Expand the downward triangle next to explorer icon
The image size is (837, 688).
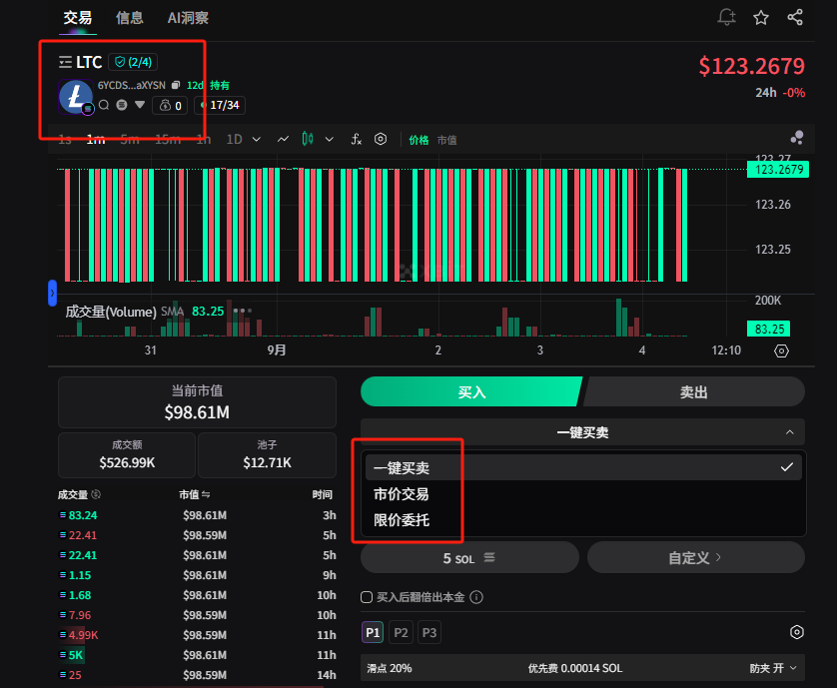pyautogui.click(x=140, y=104)
